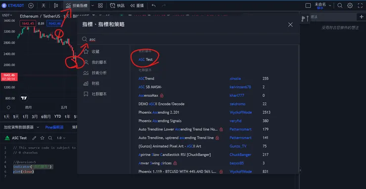This screenshot has width=366, height=189.
Task: Expand screener dropdown chevron
Action: [x=38, y=127]
